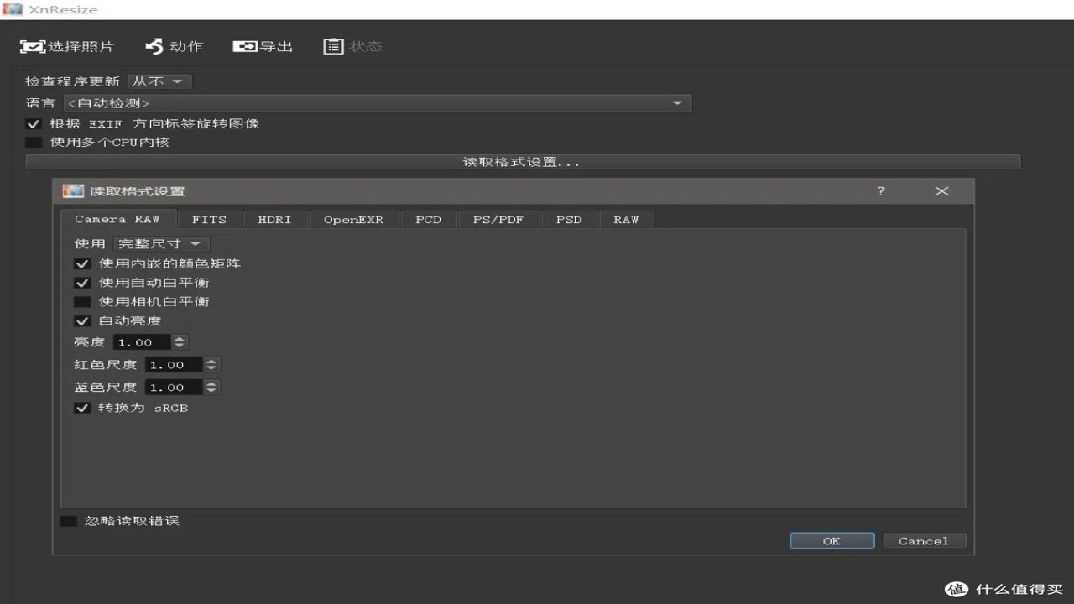1074x604 pixels.
Task: Expand the 语言 auto-detect dropdown
Action: click(x=378, y=103)
